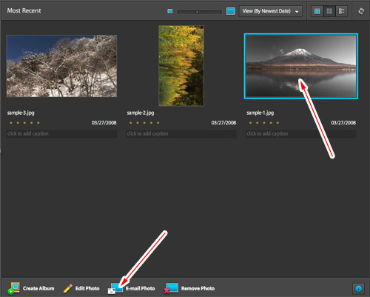Select the sample-2.jpg yellow foliage thumbnail
This screenshot has width=370, height=297.
[181, 66]
